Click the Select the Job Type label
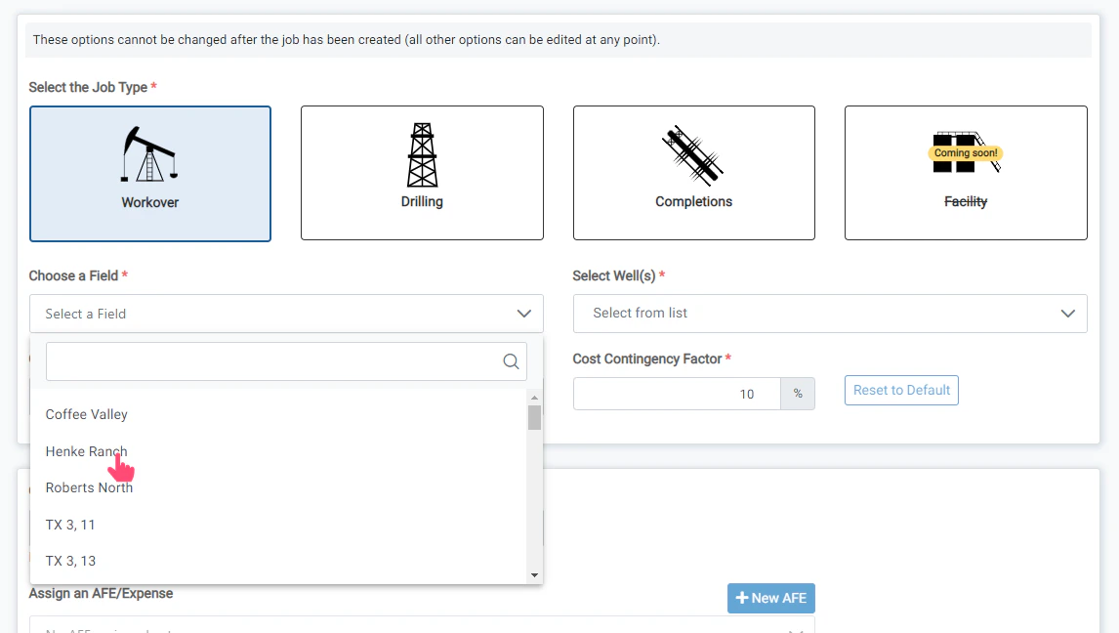Viewport: 1119px width, 633px height. coord(88,87)
